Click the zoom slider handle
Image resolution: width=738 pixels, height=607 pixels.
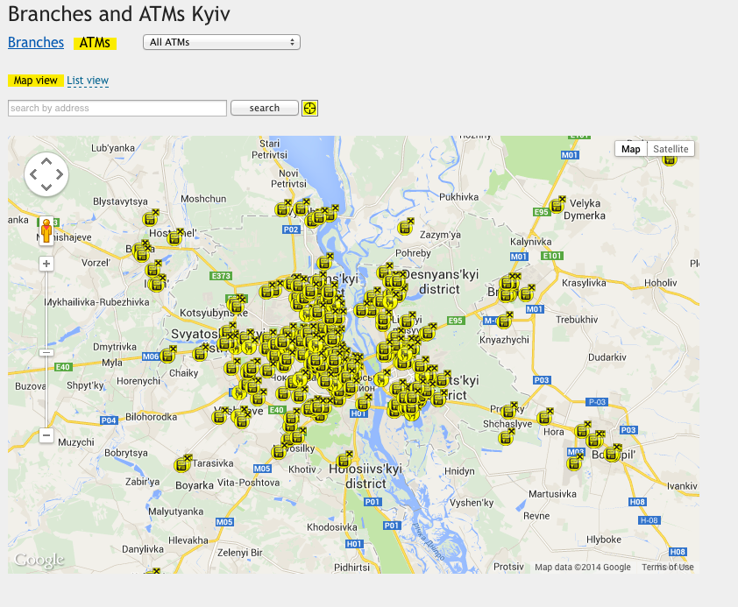click(46, 352)
